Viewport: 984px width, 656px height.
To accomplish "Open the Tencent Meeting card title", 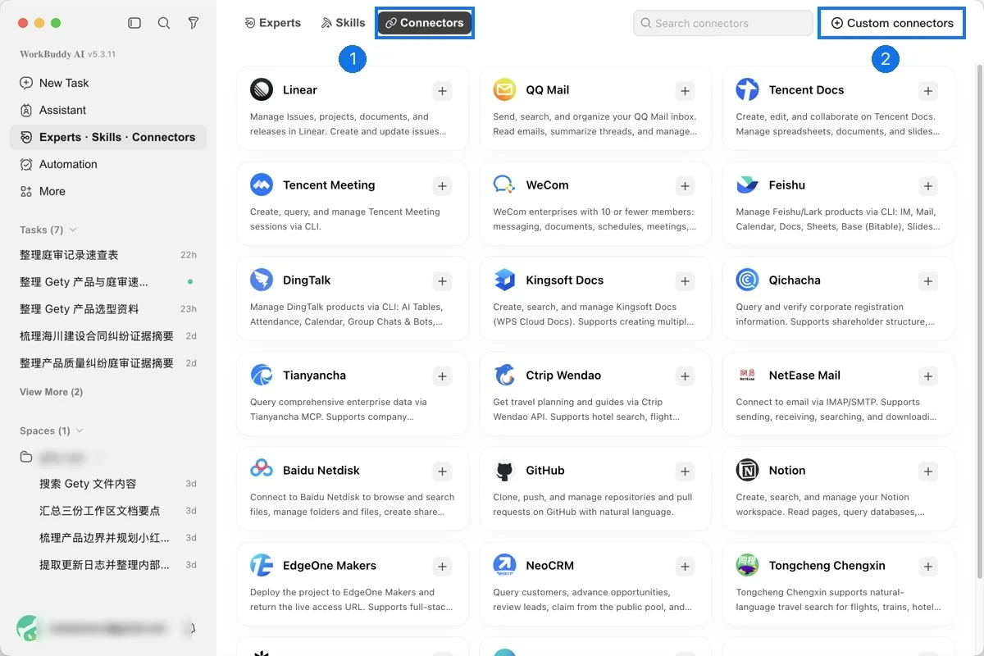I will click(x=329, y=185).
